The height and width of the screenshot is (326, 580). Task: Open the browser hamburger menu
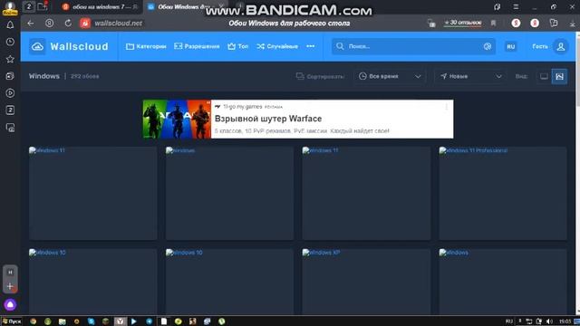(x=516, y=6)
